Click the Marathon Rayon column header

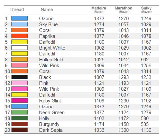pos(124,10)
